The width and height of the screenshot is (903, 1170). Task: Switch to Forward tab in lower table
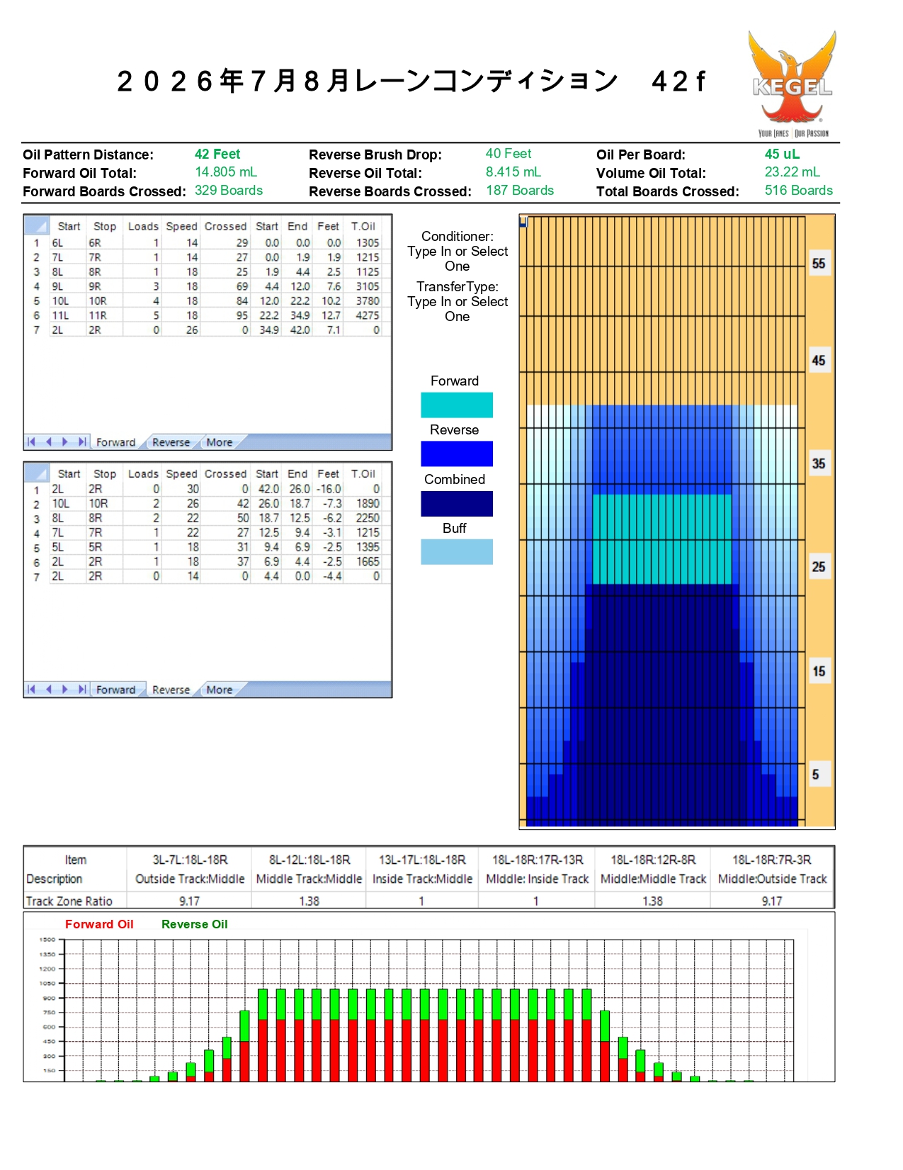[x=115, y=690]
